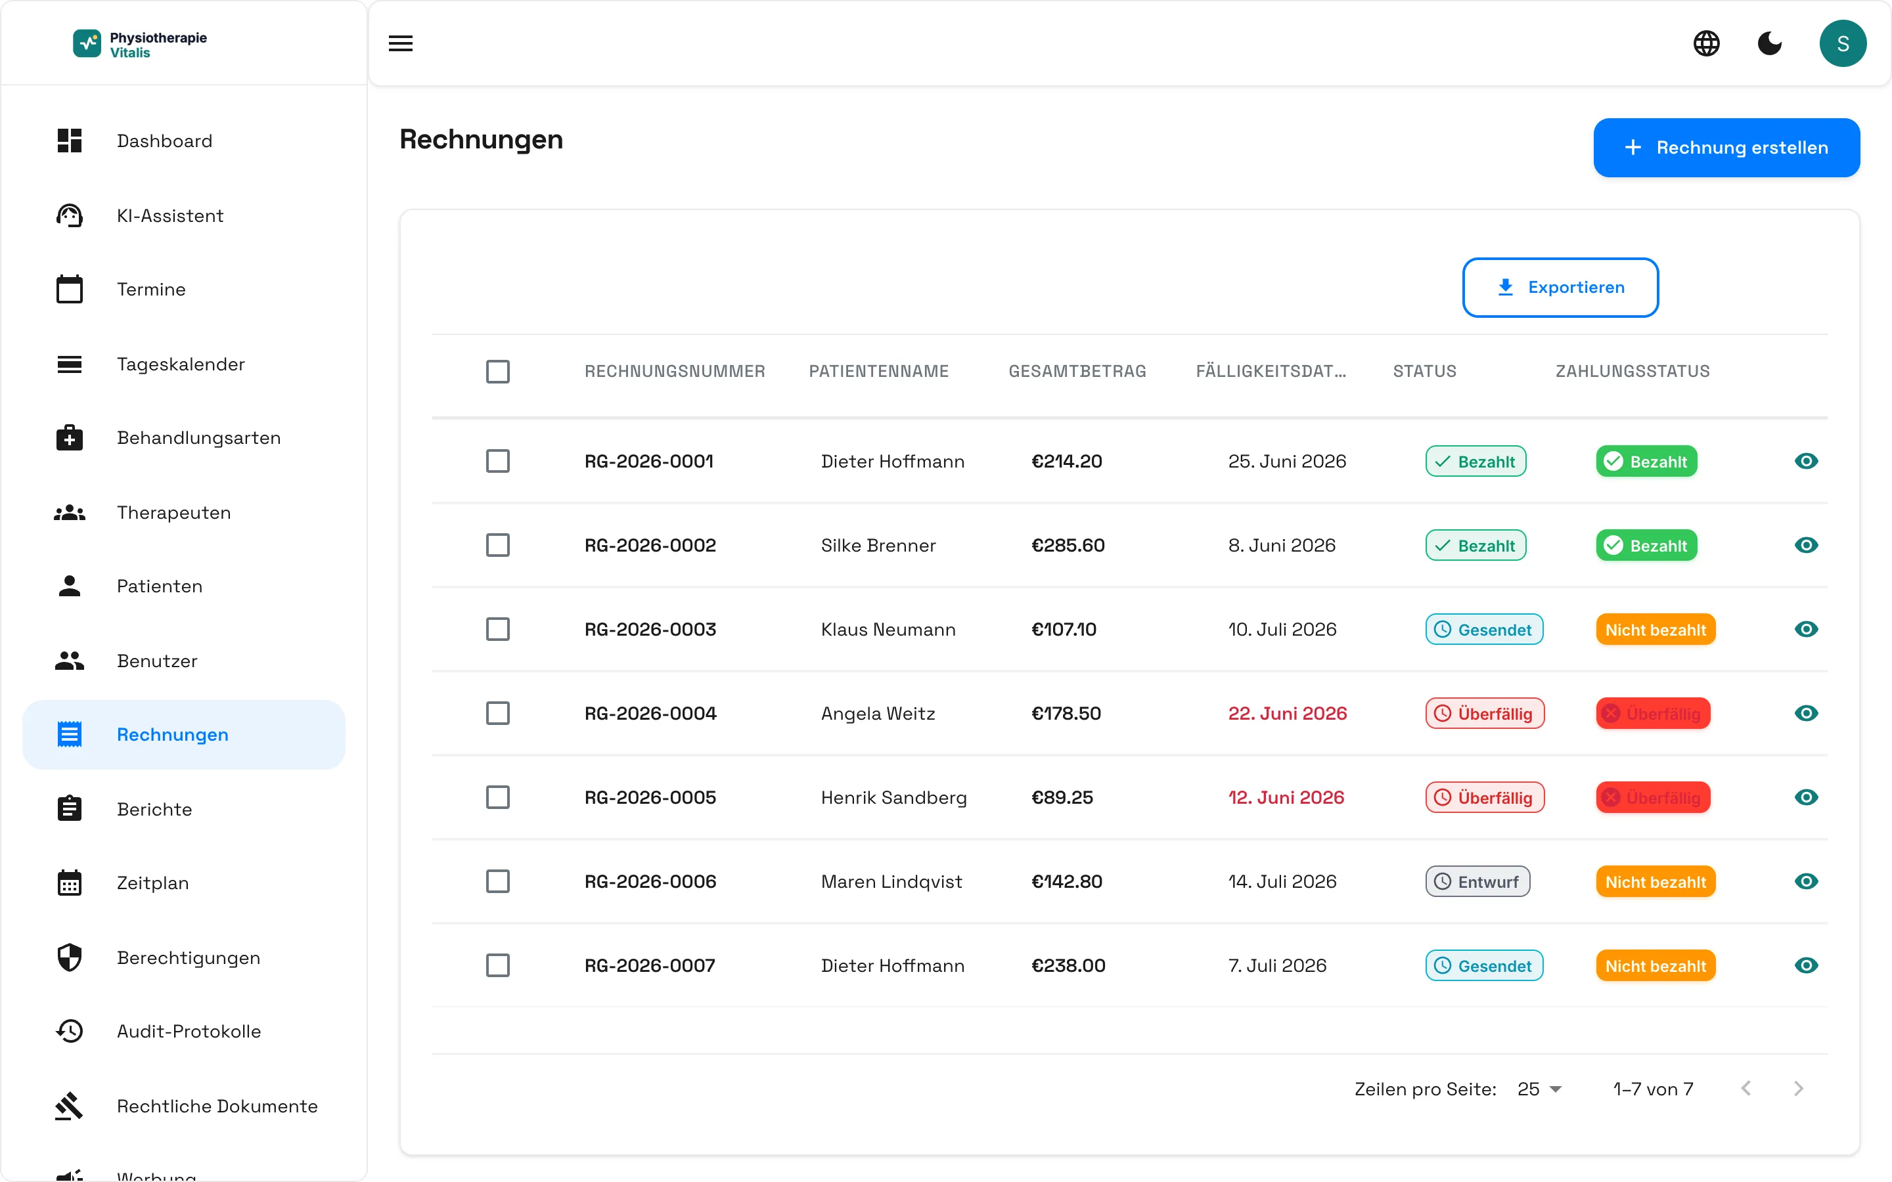Open Dashboard menu item

[x=184, y=141]
